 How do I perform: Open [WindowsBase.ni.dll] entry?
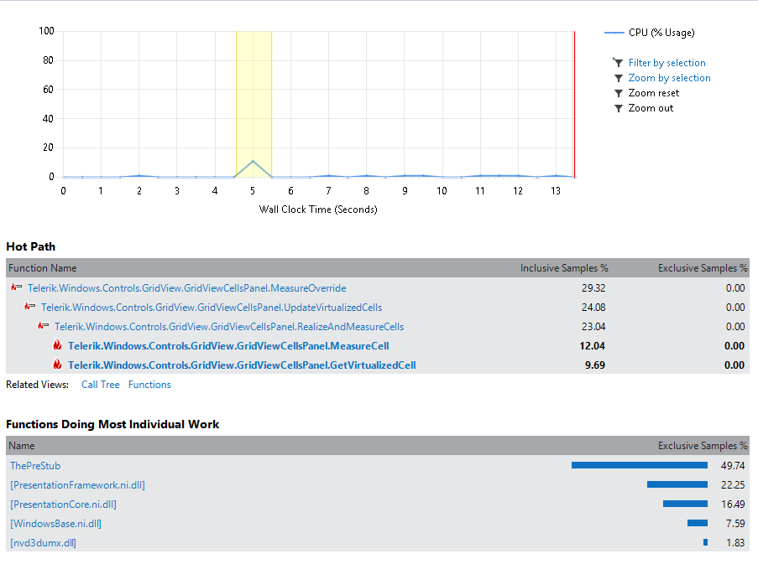tap(55, 524)
